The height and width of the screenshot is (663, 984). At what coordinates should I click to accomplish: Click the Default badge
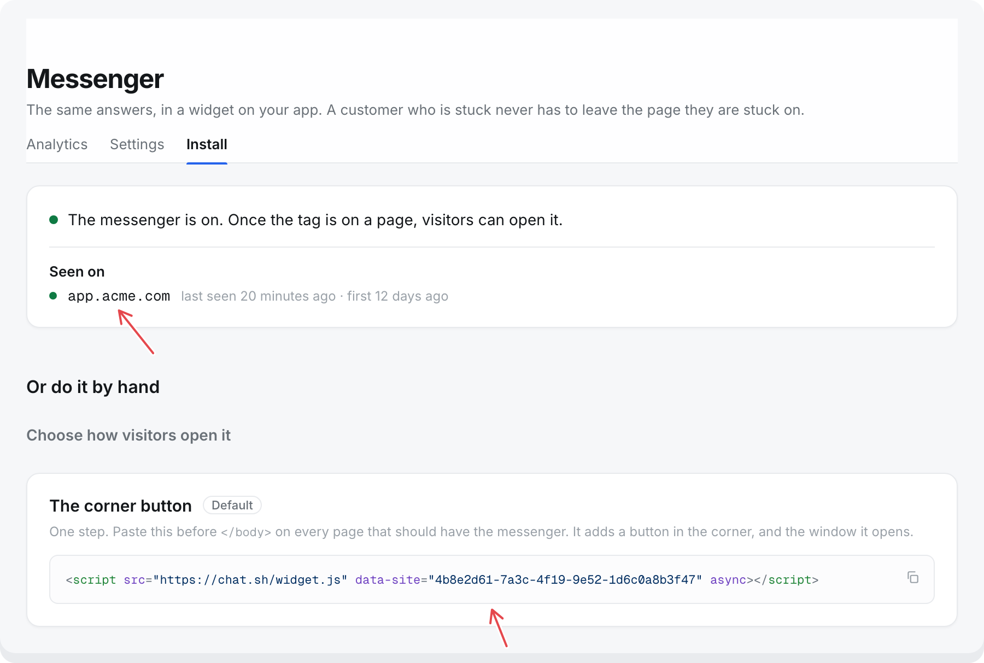(232, 505)
